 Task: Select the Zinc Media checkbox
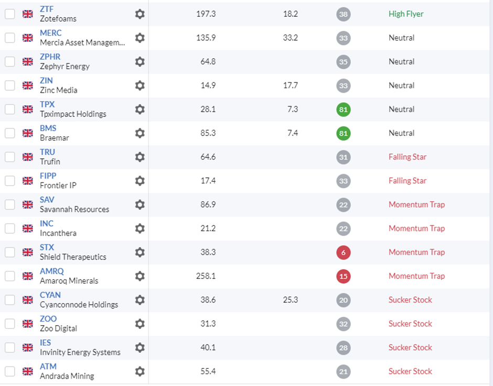point(10,85)
